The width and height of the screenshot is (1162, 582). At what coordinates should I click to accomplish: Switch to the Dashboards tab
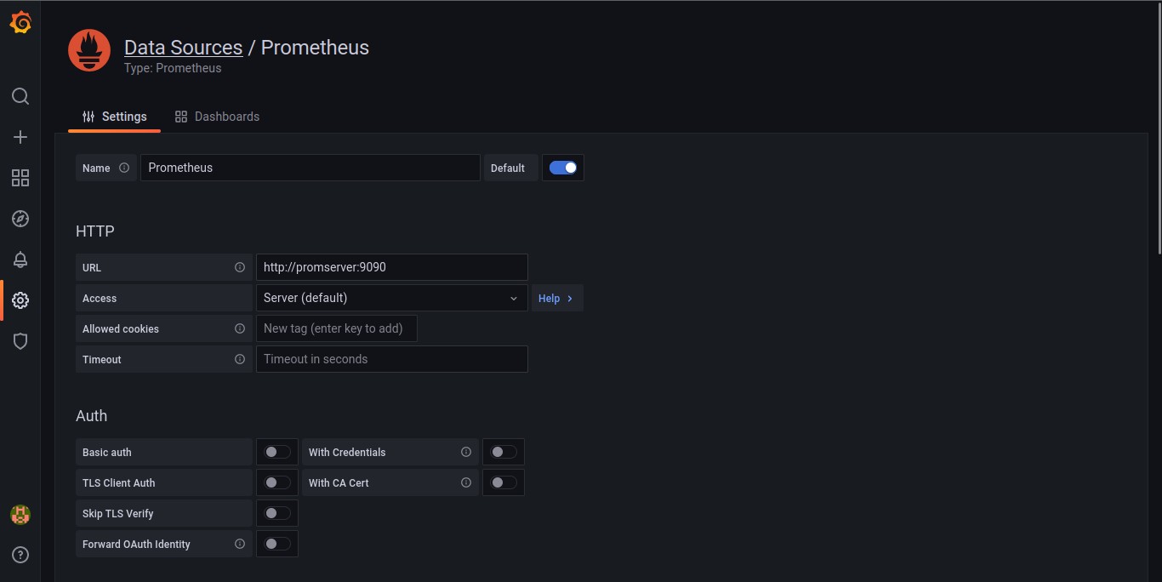tap(217, 117)
